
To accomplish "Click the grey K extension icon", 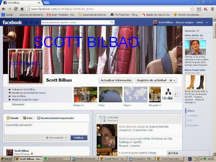I will tap(199, 9).
